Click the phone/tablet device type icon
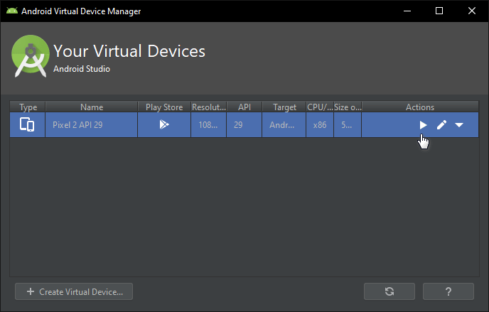The height and width of the screenshot is (312, 489). (27, 125)
